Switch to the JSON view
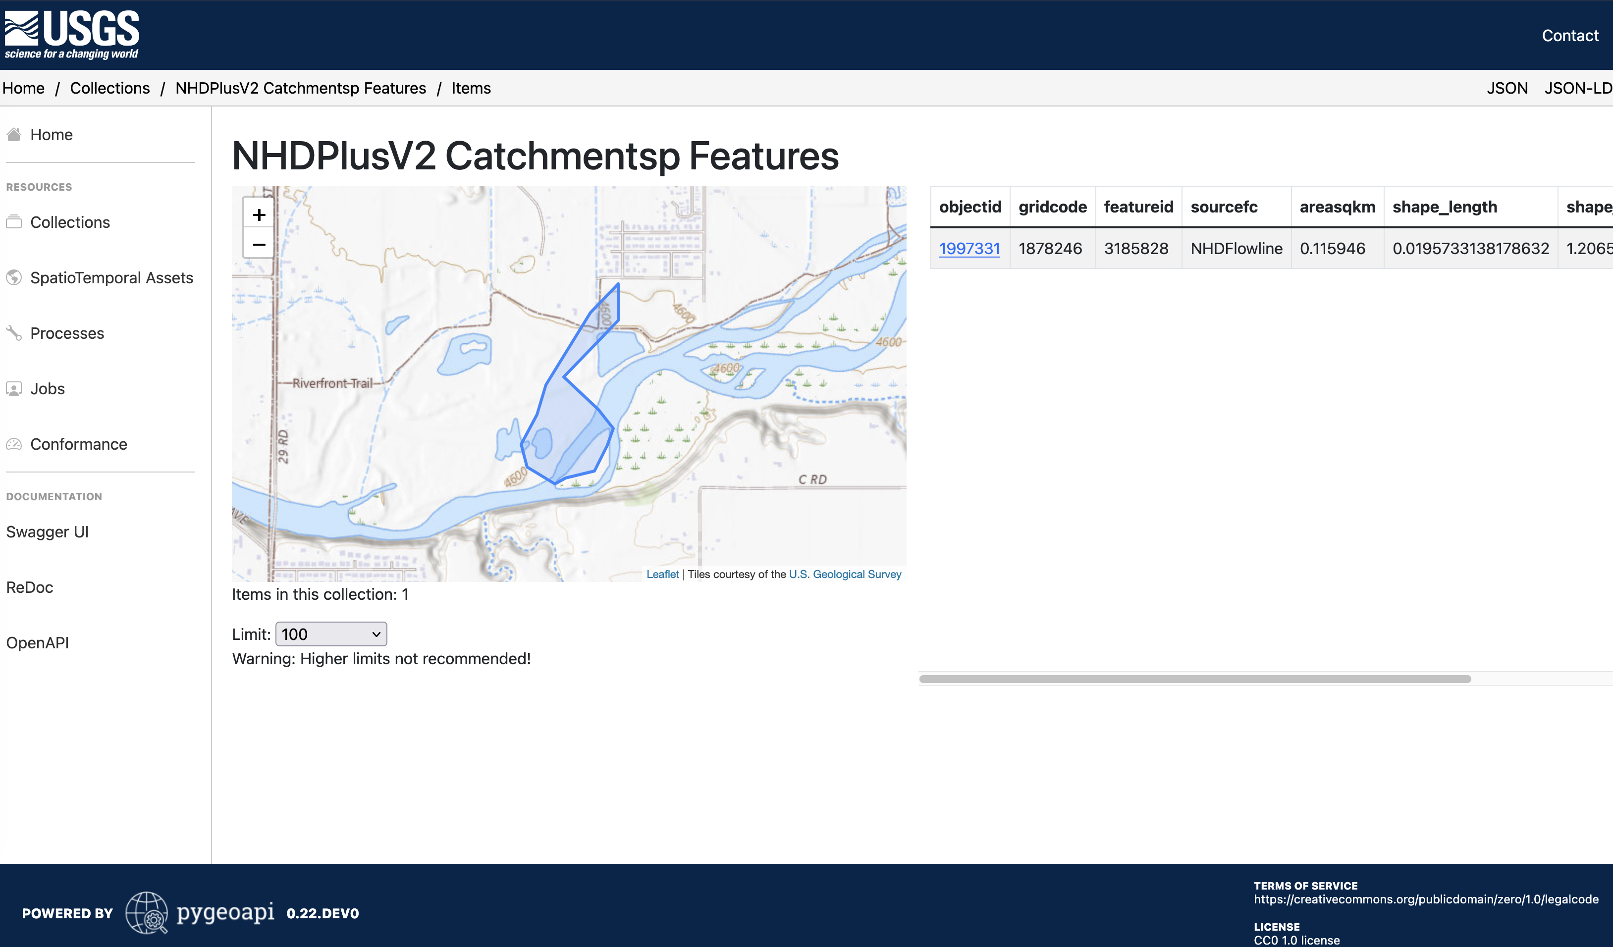The width and height of the screenshot is (1613, 947). pyautogui.click(x=1507, y=88)
